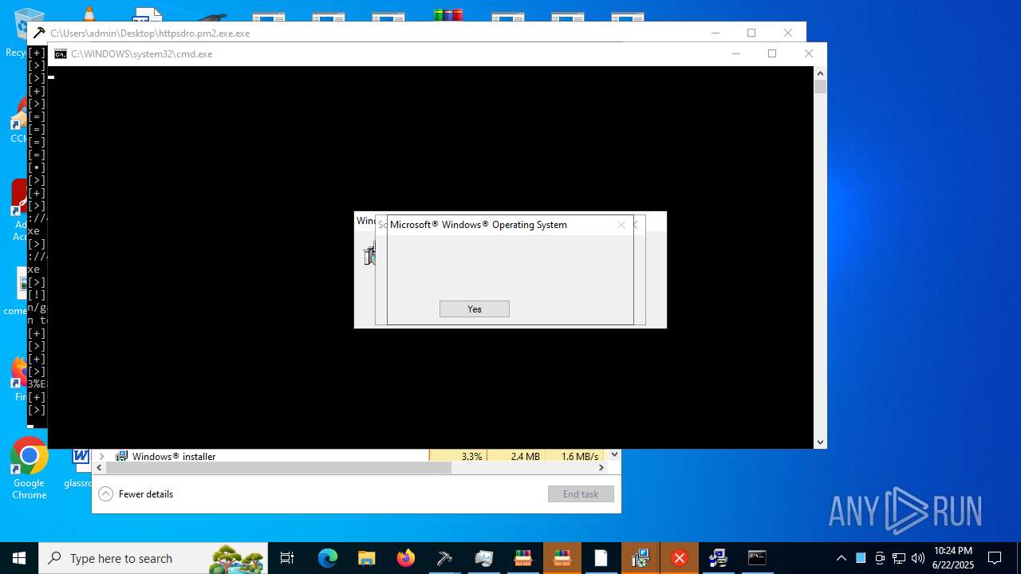Screen dimensions: 1021x574
Task: Click the cmd.exe window scroll-down arrow
Action: (820, 442)
